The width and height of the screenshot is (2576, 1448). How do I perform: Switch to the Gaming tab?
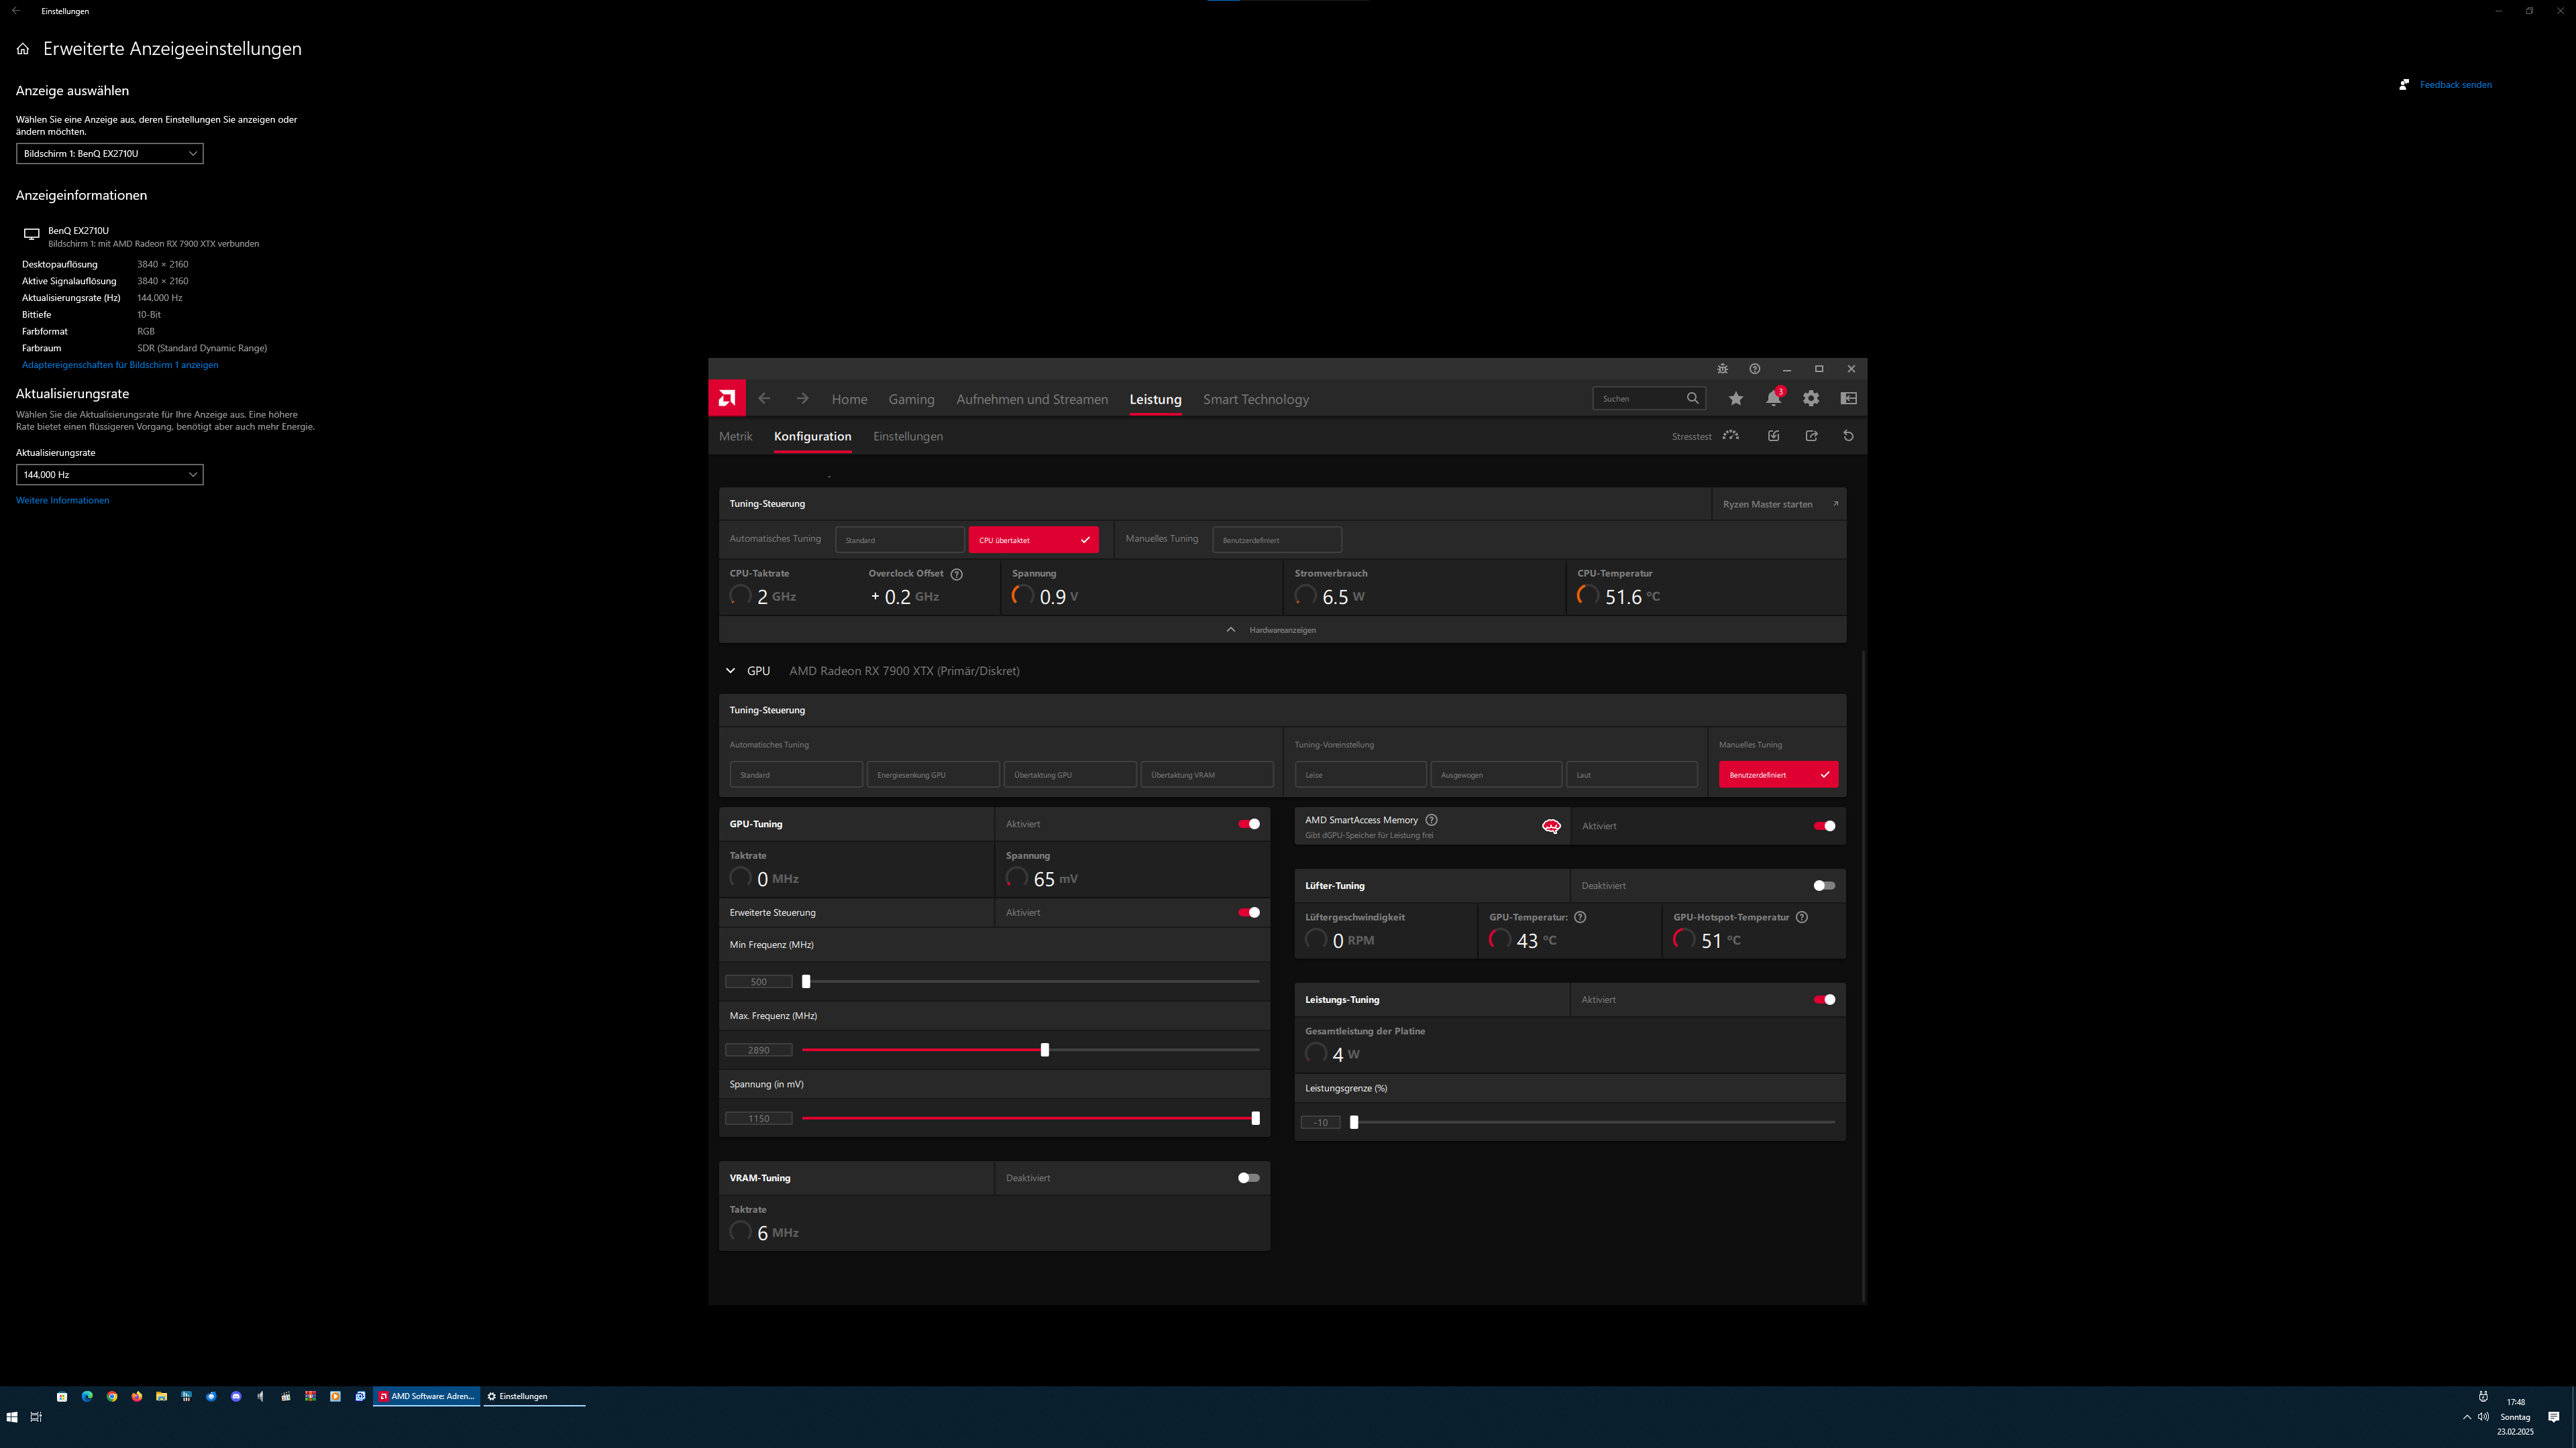[911, 400]
